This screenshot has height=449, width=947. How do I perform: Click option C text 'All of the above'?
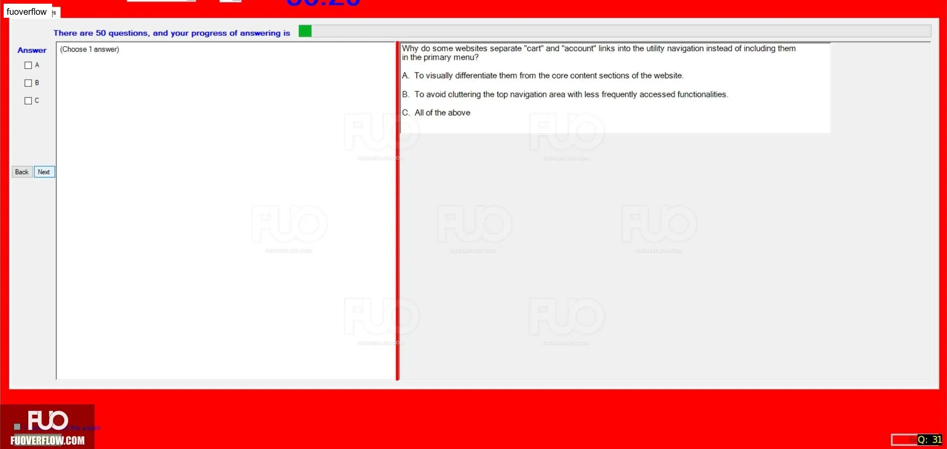(442, 113)
